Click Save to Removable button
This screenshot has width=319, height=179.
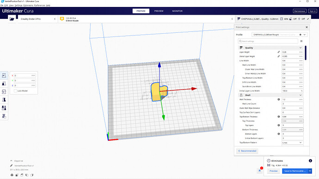pos(295,171)
